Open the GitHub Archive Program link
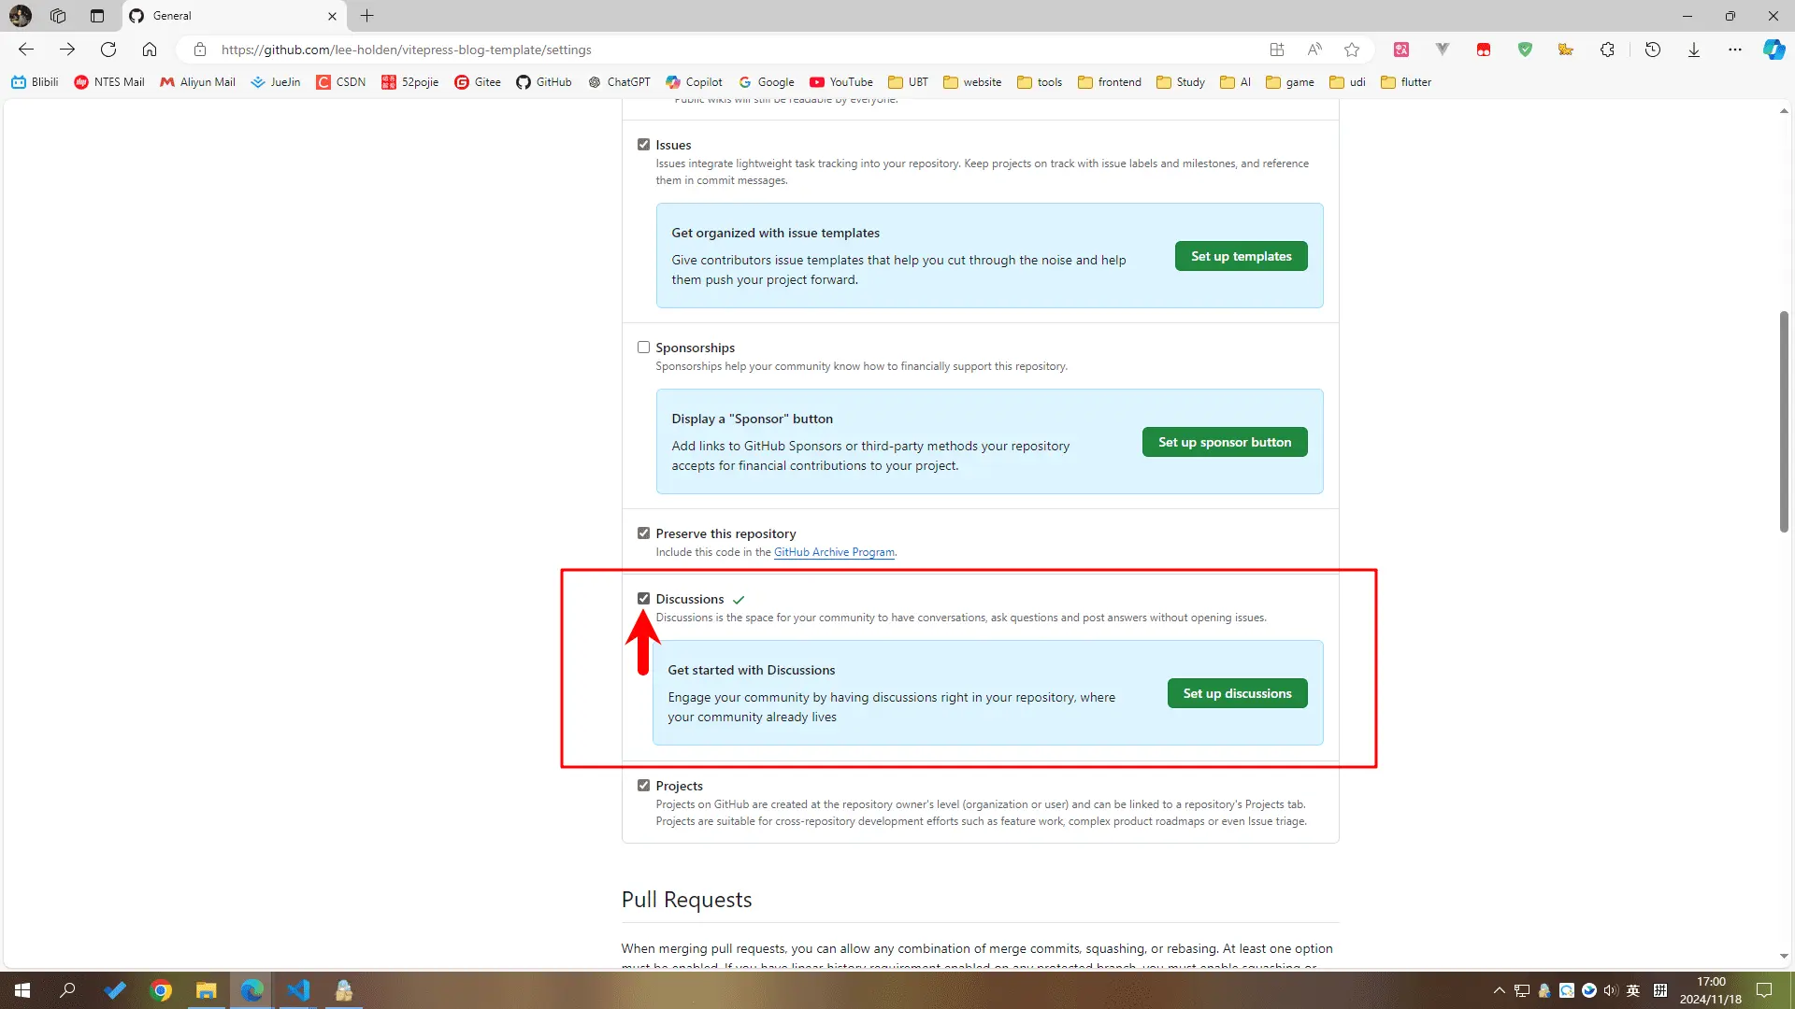Viewport: 1795px width, 1009px height. [x=834, y=552]
